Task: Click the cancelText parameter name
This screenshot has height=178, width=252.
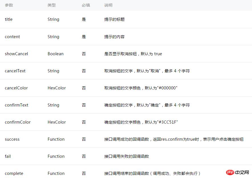Action: 15,71
